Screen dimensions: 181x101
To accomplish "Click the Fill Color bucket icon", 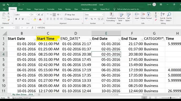I will 35,19.
